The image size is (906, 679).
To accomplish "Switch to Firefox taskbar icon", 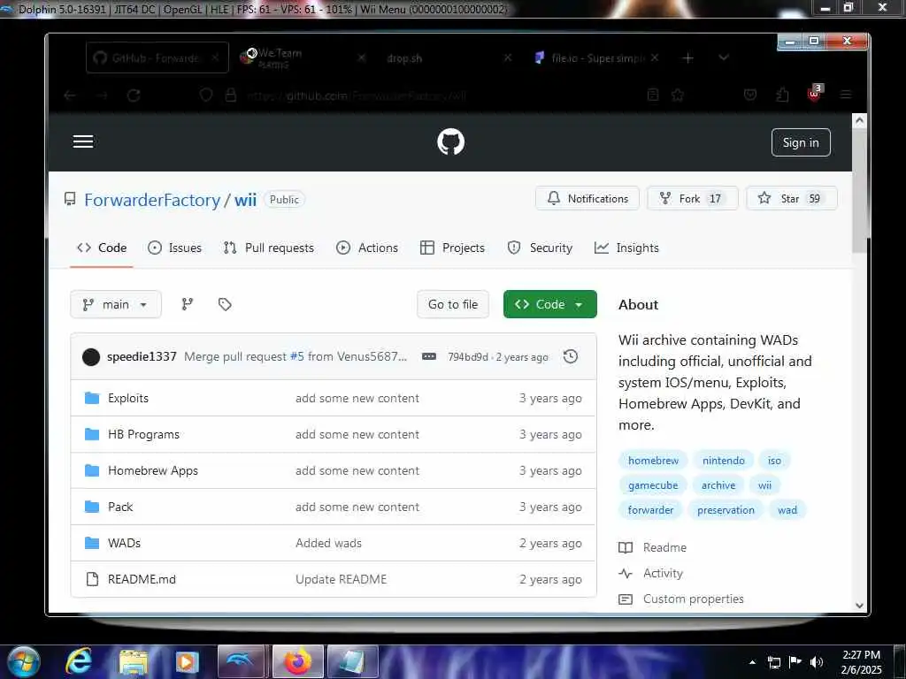I will tap(297, 661).
